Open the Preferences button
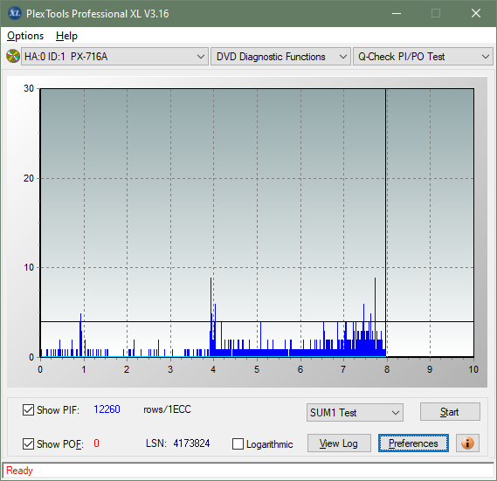The image size is (497, 481). (413, 443)
